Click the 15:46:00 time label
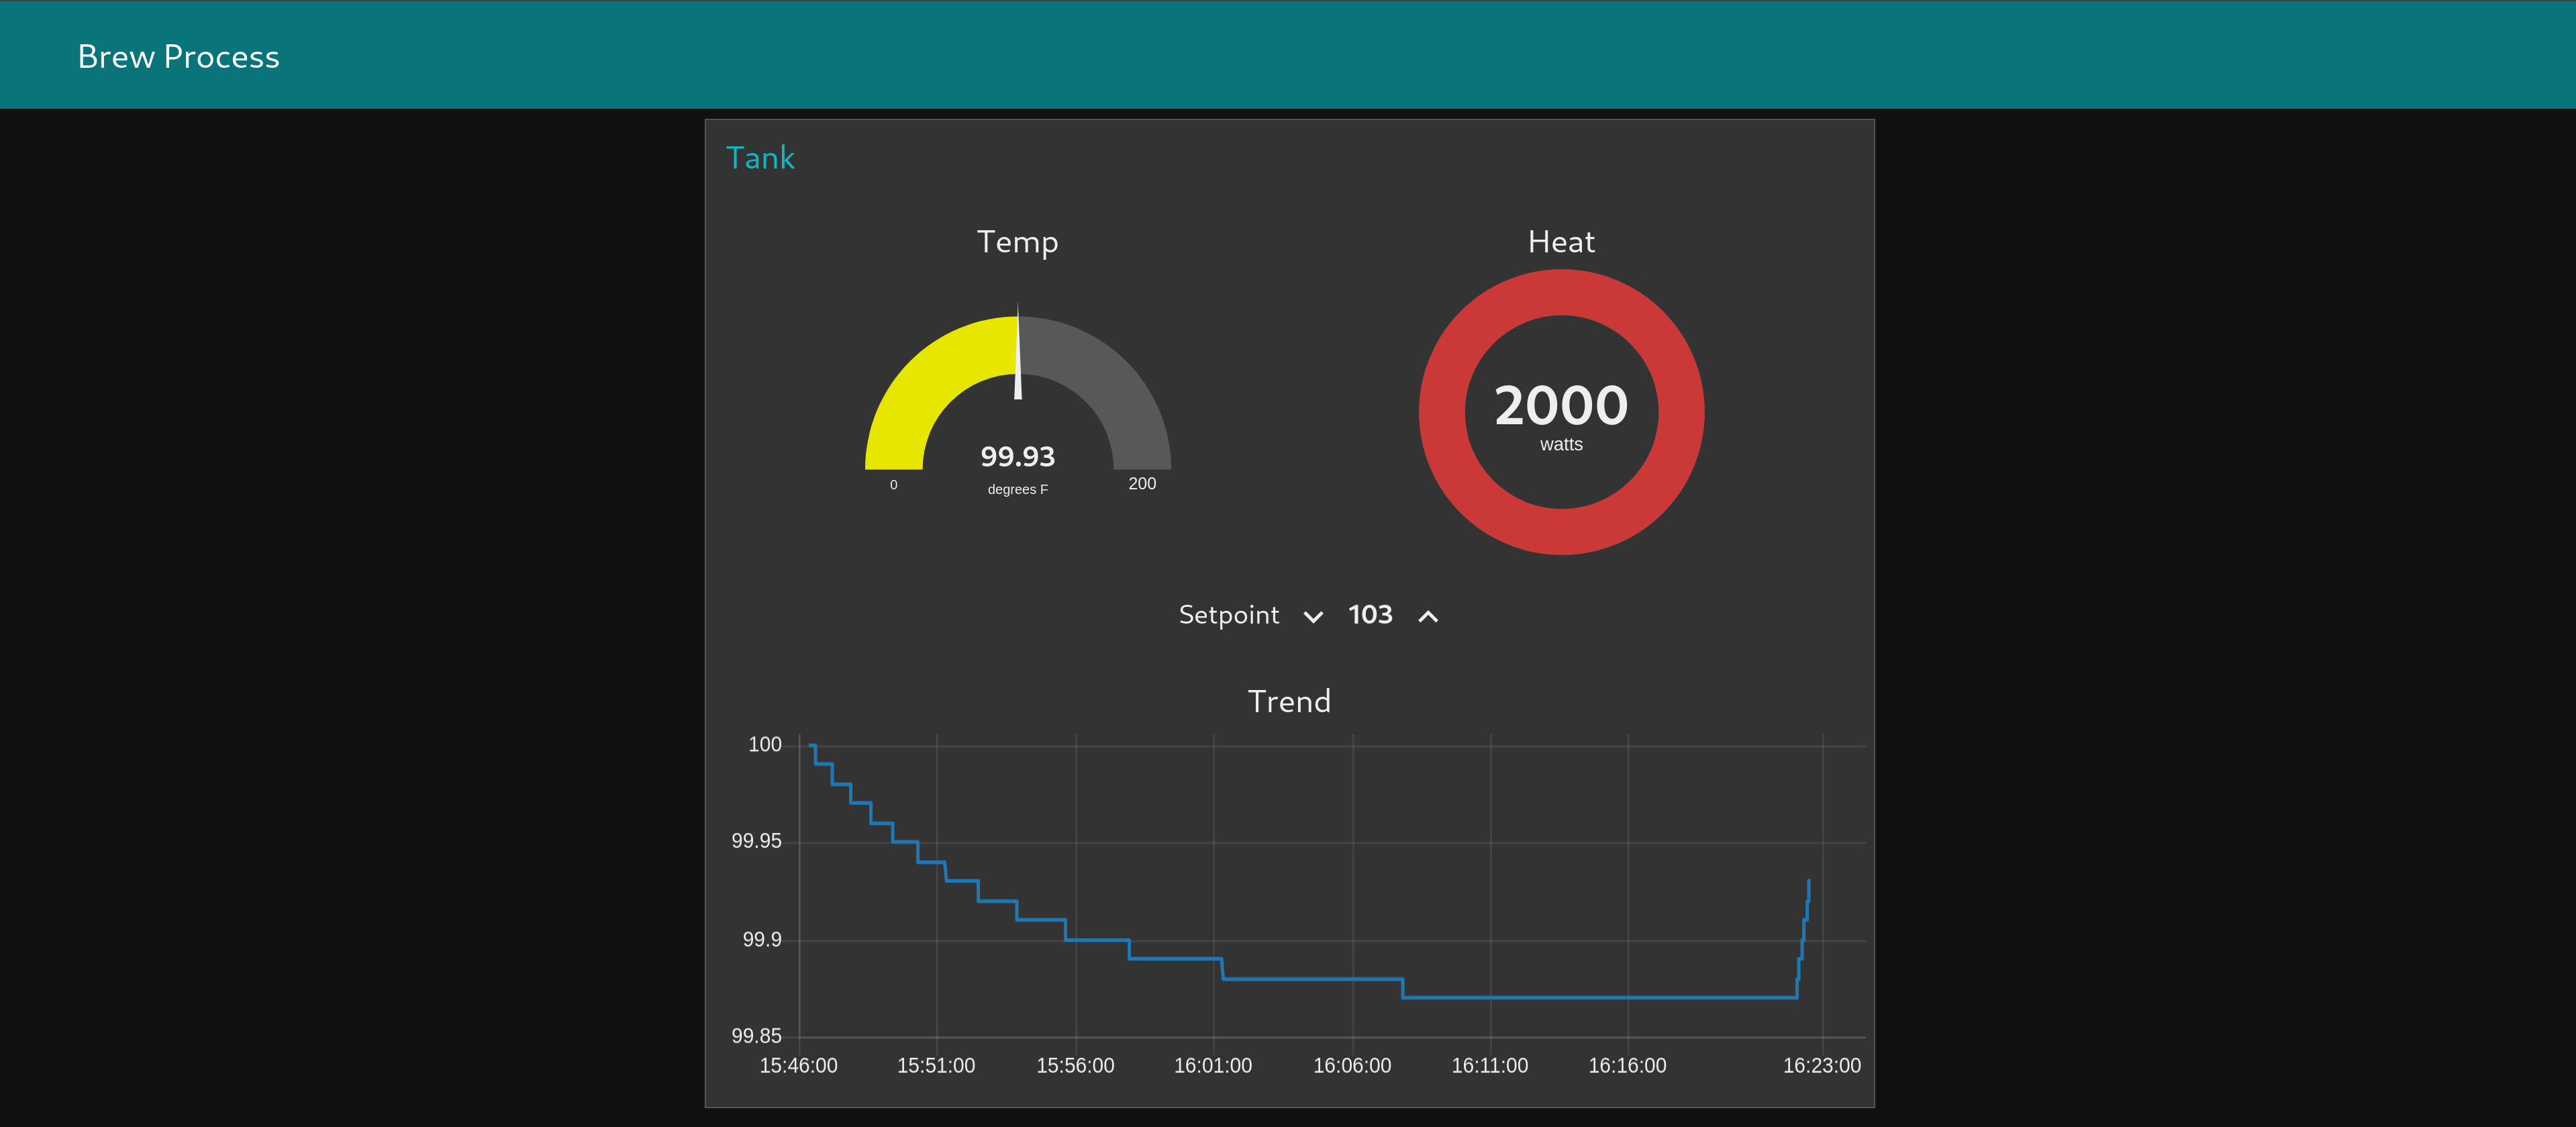The width and height of the screenshot is (2576, 1127). [x=798, y=1066]
